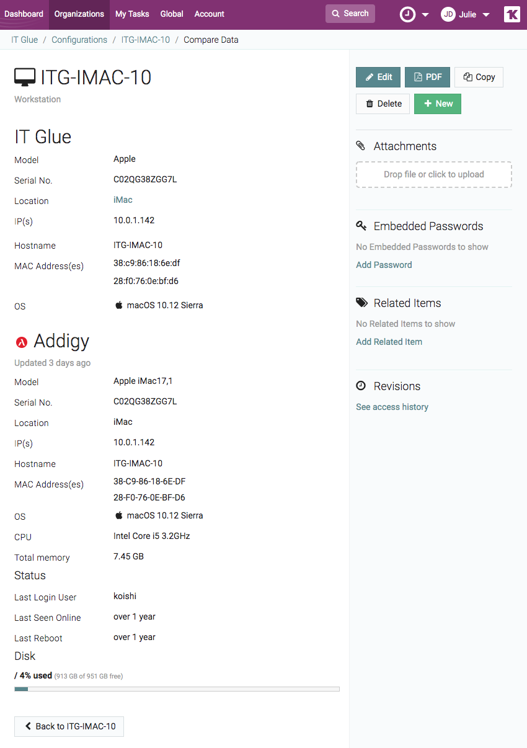
Task: Click the disk usage progress bar
Action: tap(177, 689)
